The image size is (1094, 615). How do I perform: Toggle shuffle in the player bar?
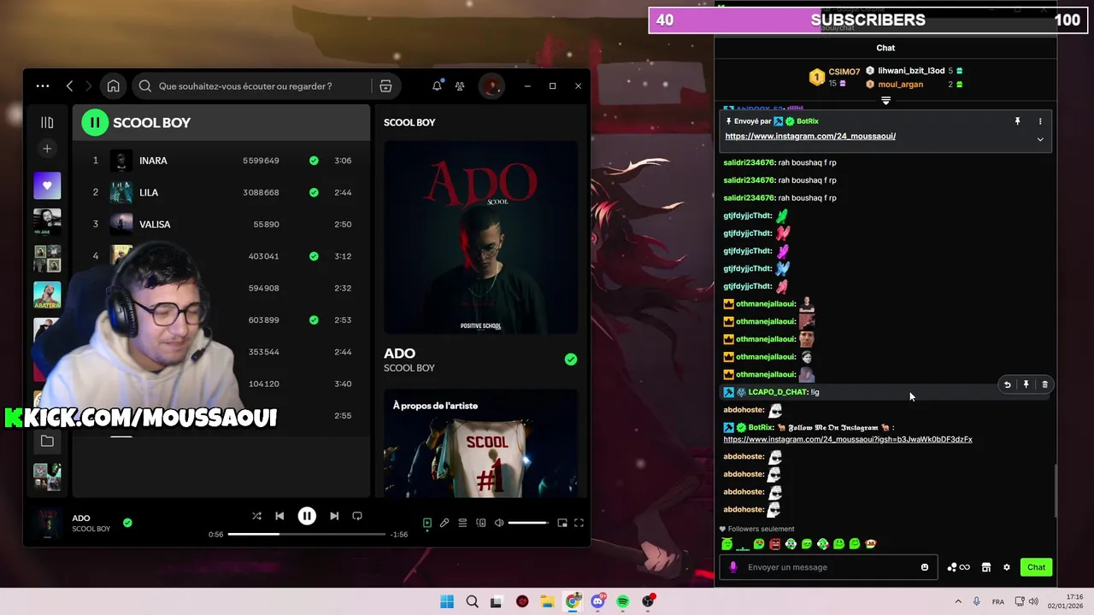click(x=256, y=516)
